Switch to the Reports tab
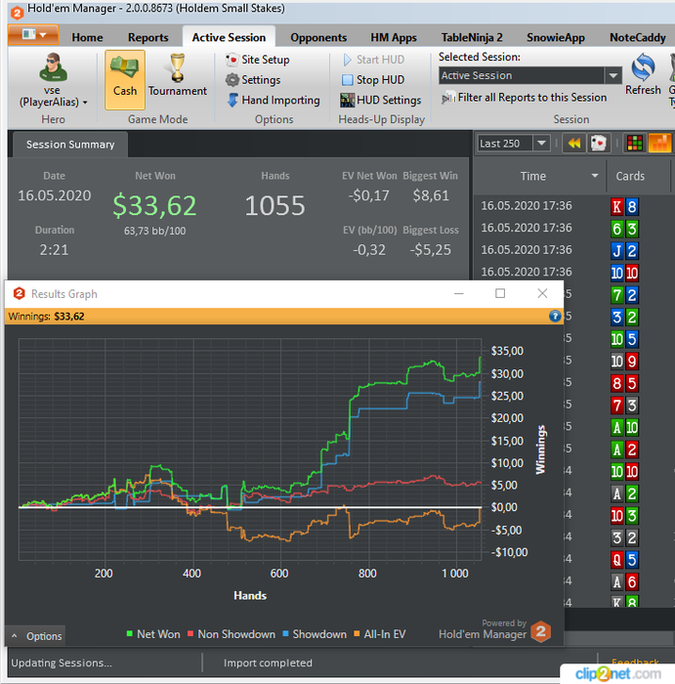The height and width of the screenshot is (684, 675). tap(148, 37)
